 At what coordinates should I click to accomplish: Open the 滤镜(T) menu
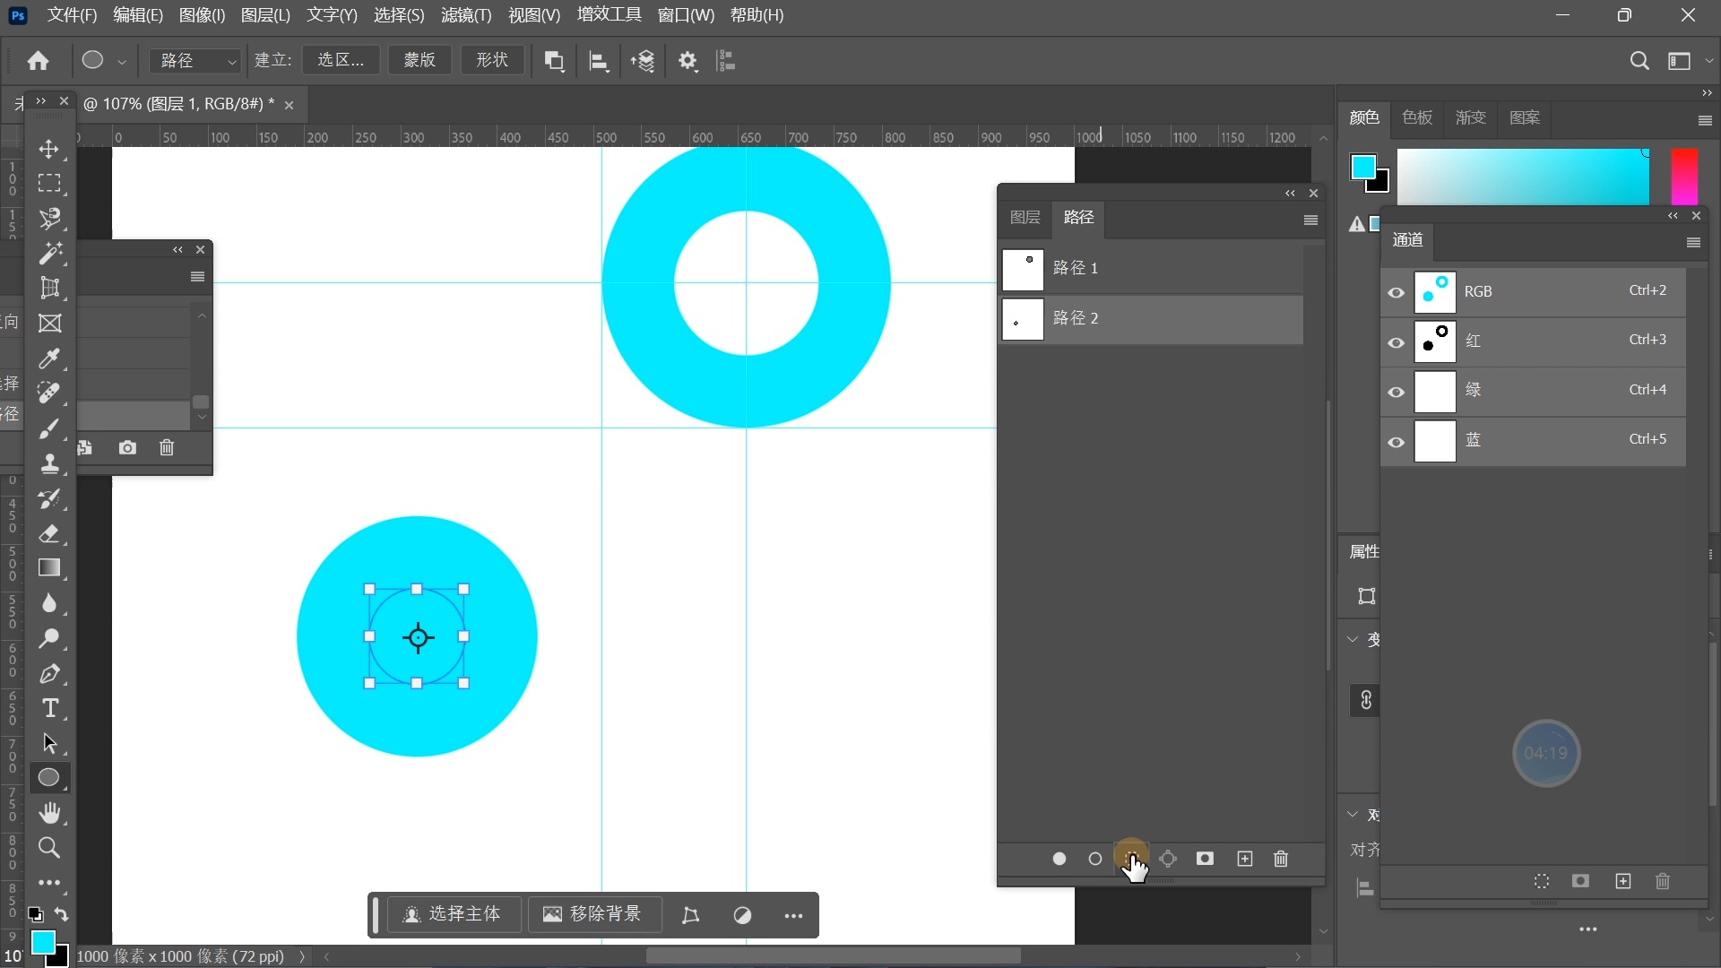465,15
